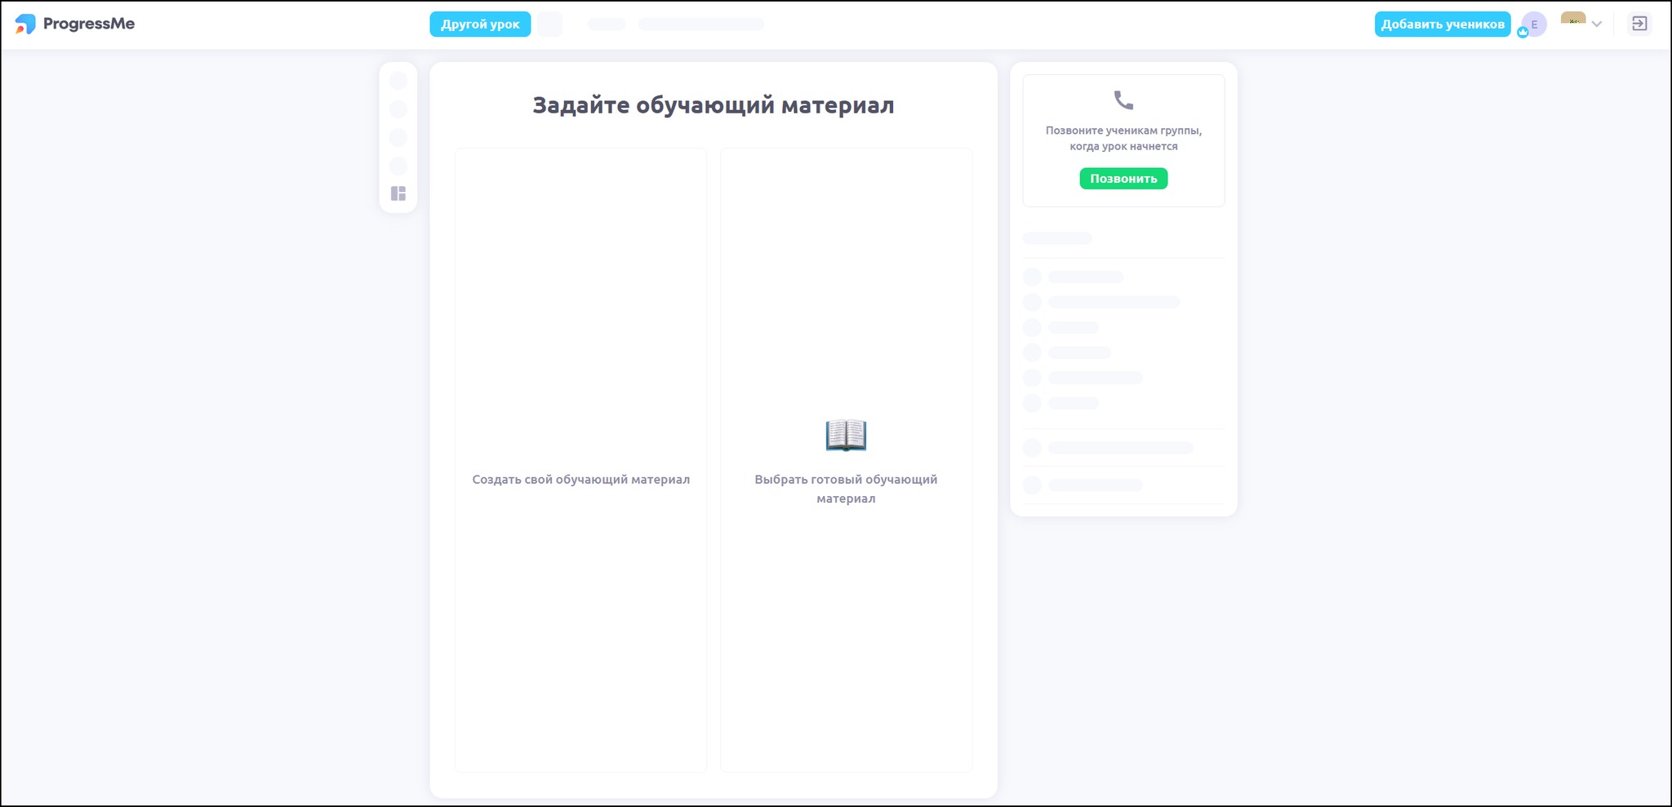Click the user profile picture thumbnail
The width and height of the screenshot is (1672, 807).
tap(1572, 20)
